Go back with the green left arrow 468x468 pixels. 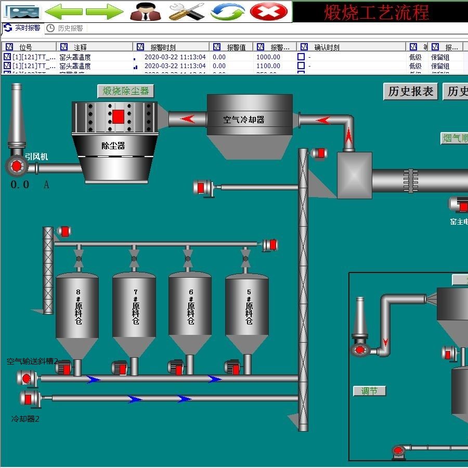[63, 11]
